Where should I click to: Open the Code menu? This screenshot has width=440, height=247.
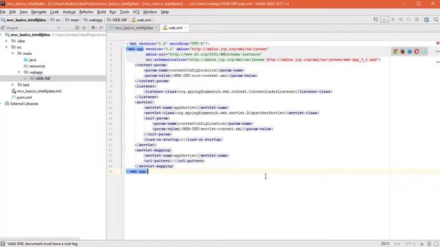pos(54,12)
